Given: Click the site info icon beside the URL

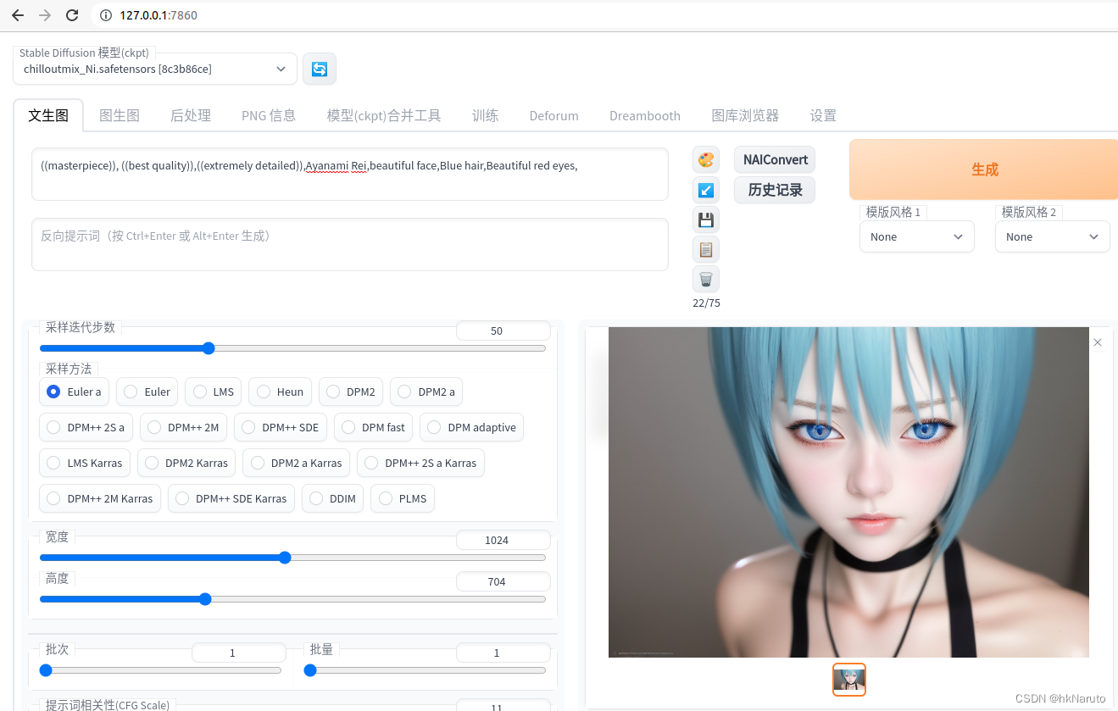Looking at the screenshot, I should [x=105, y=15].
